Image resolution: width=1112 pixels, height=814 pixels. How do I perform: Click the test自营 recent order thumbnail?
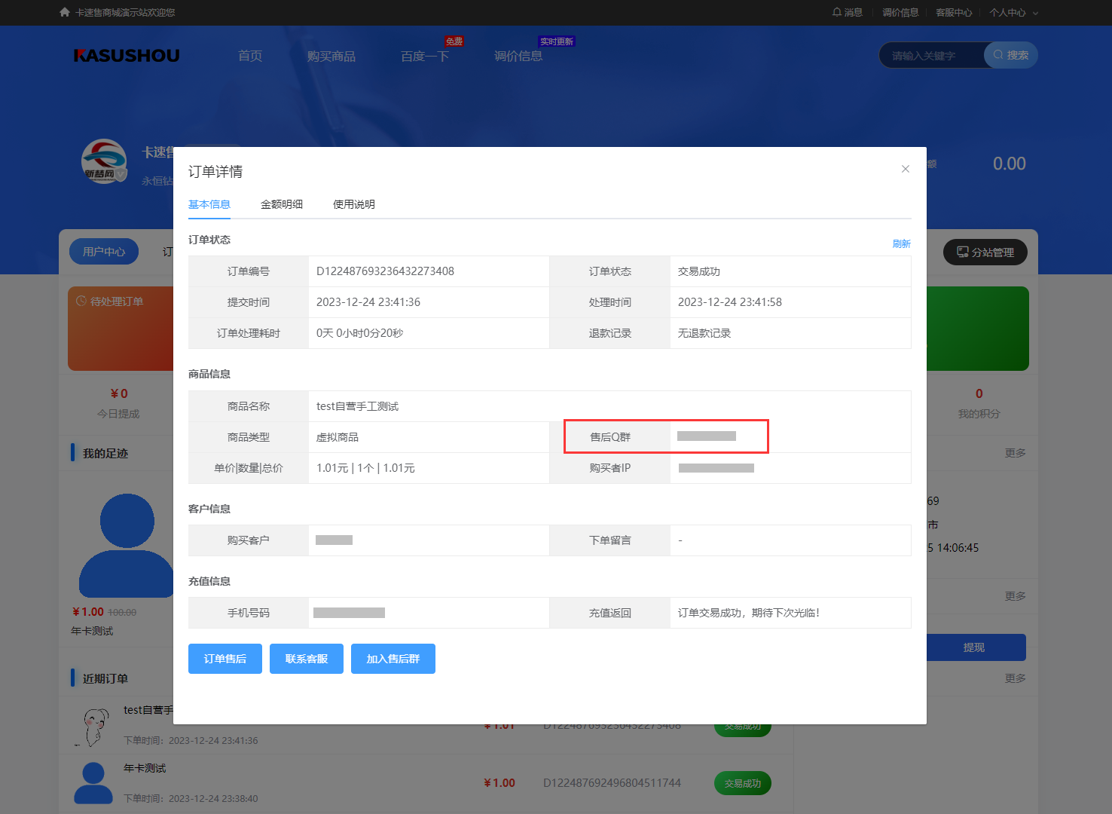pyautogui.click(x=93, y=726)
